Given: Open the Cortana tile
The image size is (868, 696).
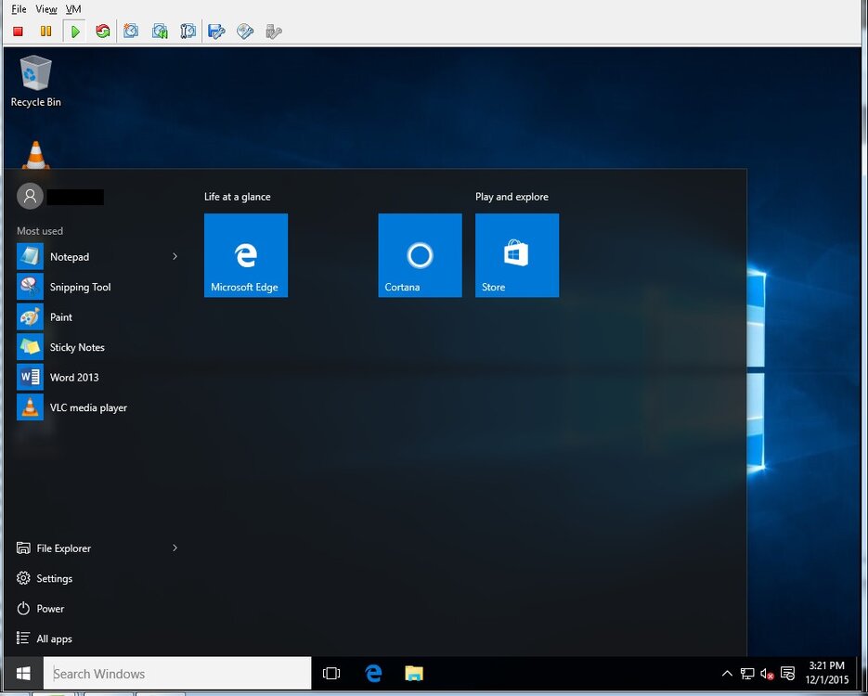Looking at the screenshot, I should pos(421,255).
